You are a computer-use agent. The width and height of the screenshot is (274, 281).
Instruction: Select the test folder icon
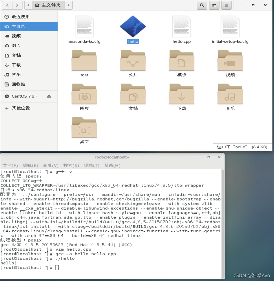84,60
